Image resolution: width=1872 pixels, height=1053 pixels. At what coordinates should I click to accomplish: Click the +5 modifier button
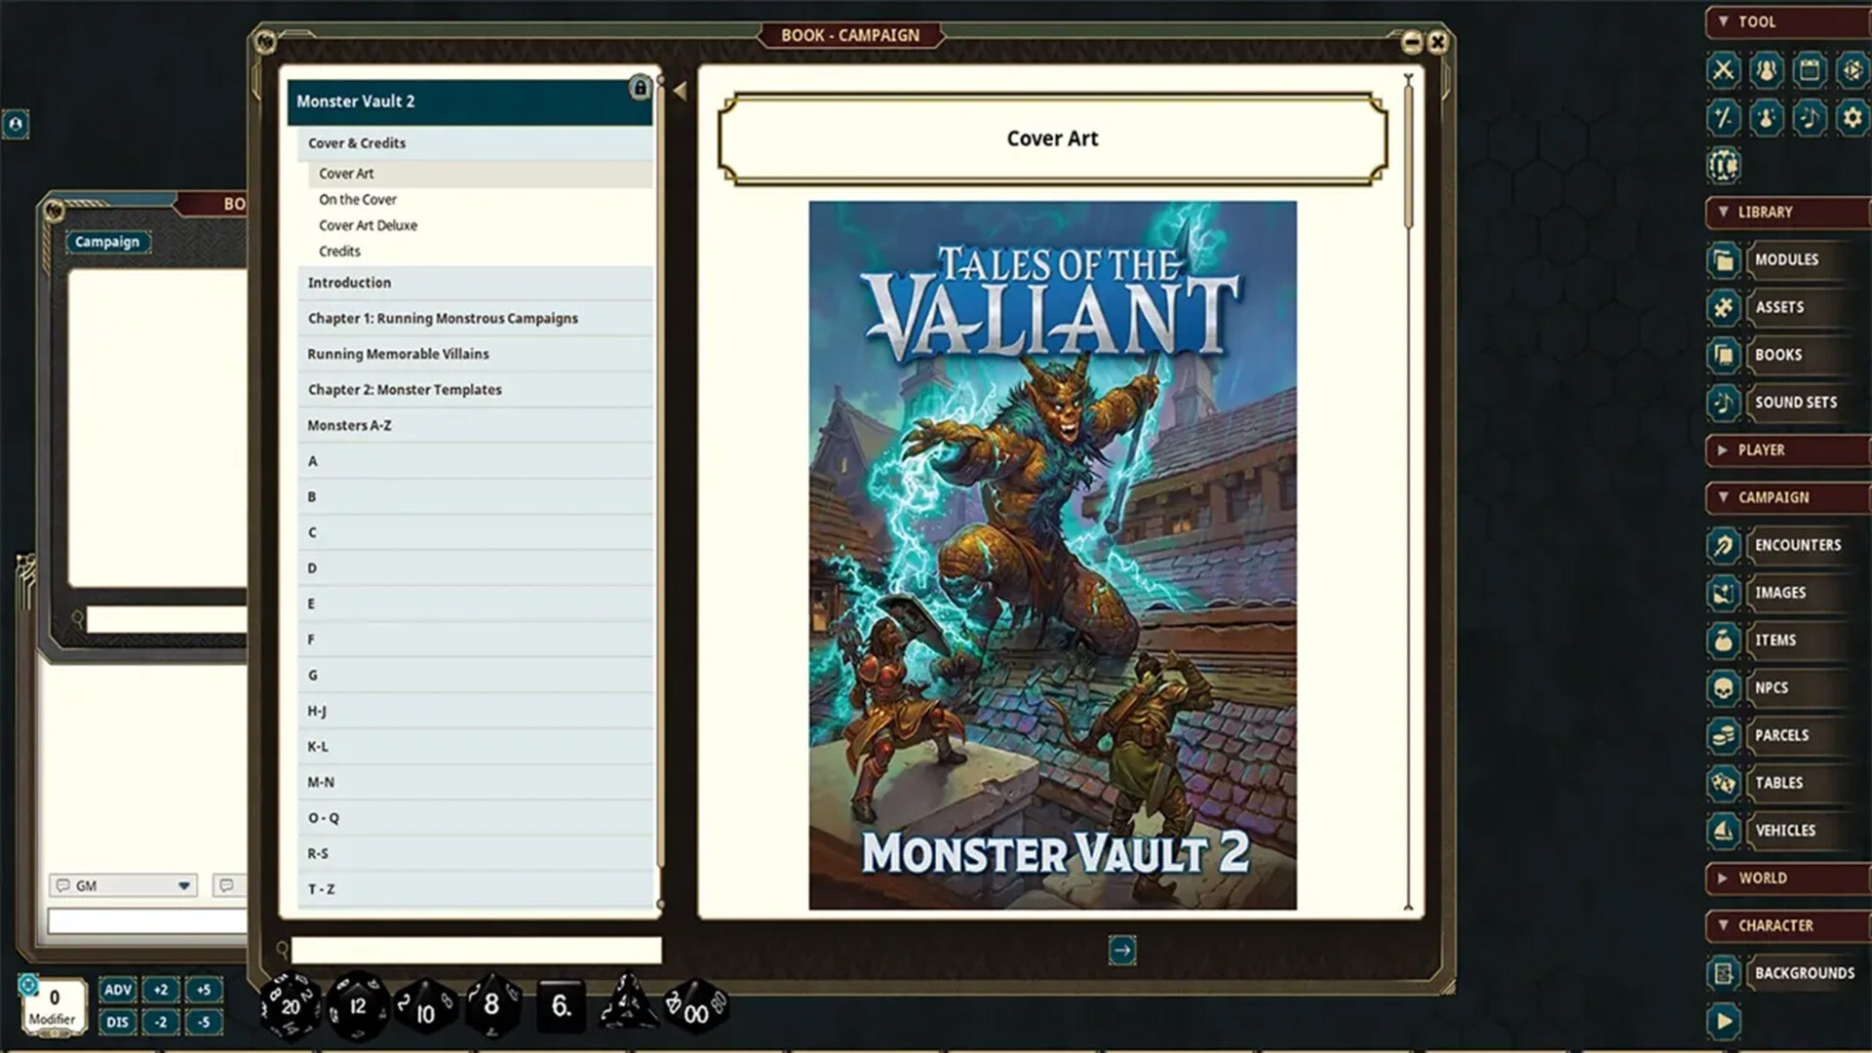coord(203,990)
